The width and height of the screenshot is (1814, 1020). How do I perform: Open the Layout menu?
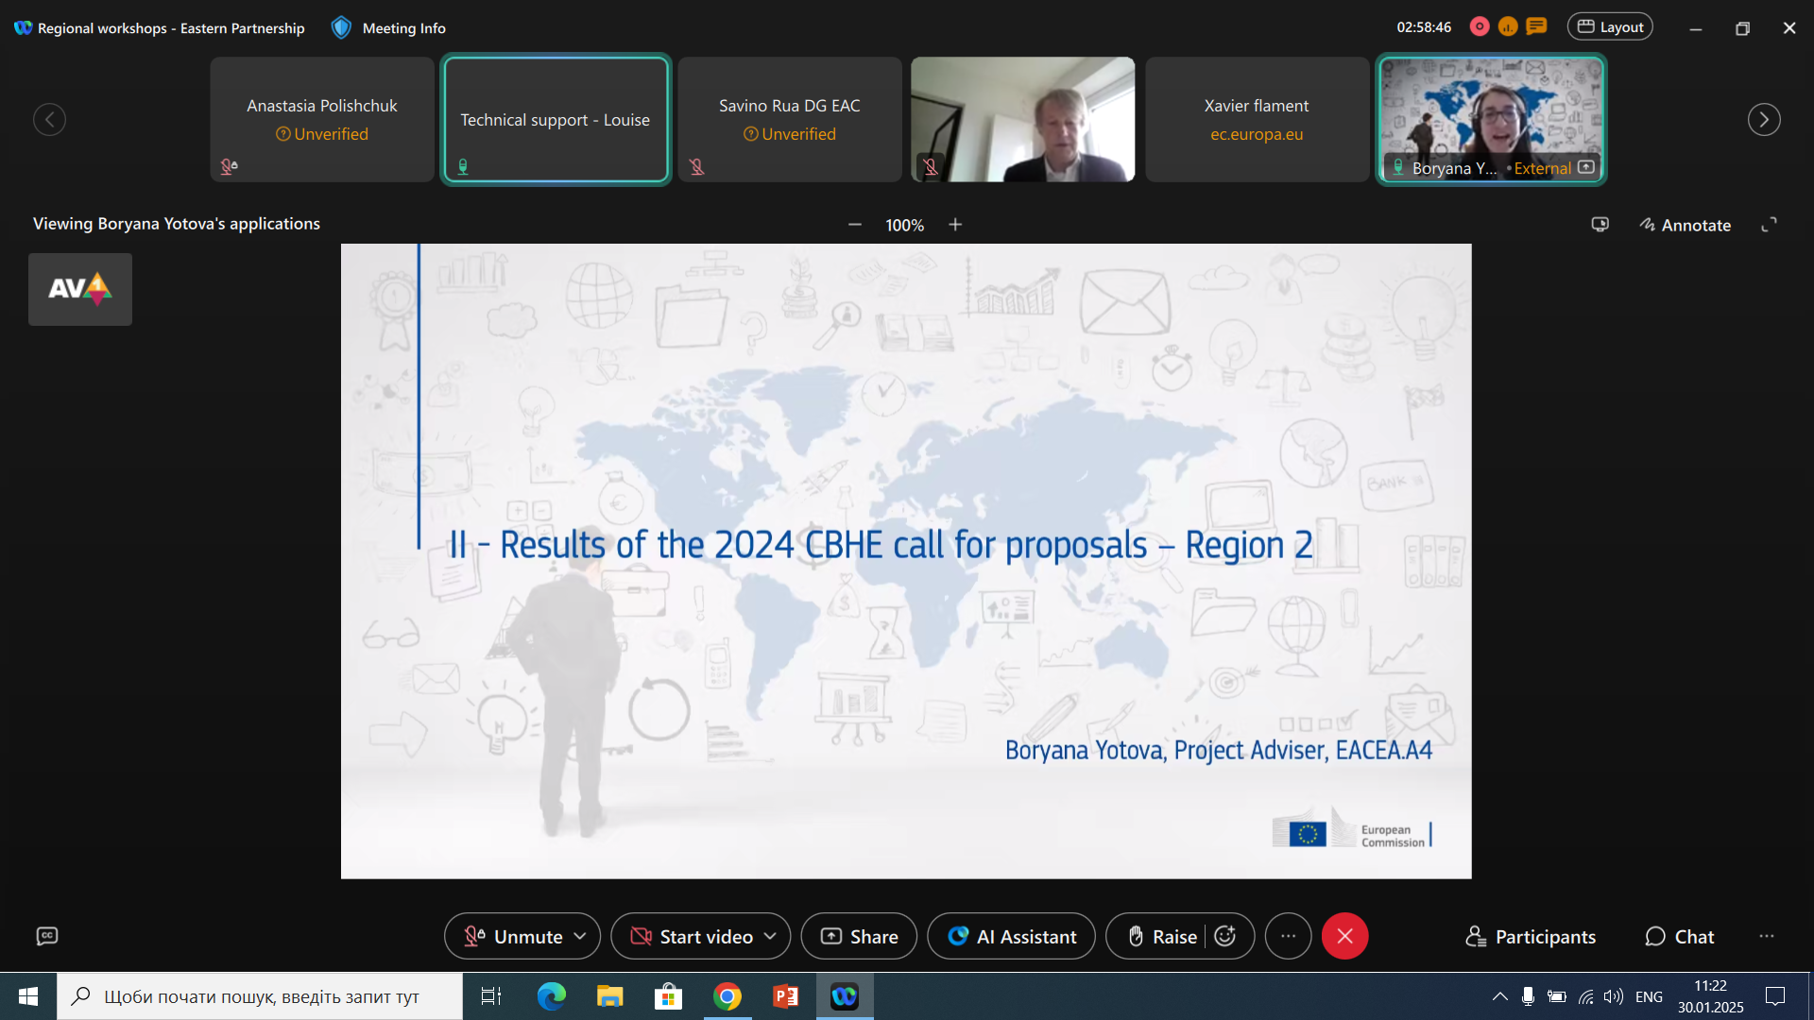[1610, 27]
